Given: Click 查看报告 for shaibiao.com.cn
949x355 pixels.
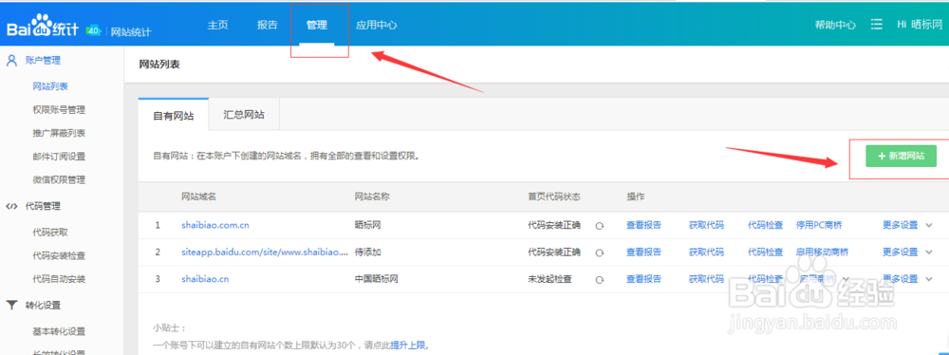Looking at the screenshot, I should pyautogui.click(x=643, y=225).
